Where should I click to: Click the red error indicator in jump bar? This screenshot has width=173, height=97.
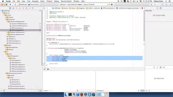[x=142, y=8]
